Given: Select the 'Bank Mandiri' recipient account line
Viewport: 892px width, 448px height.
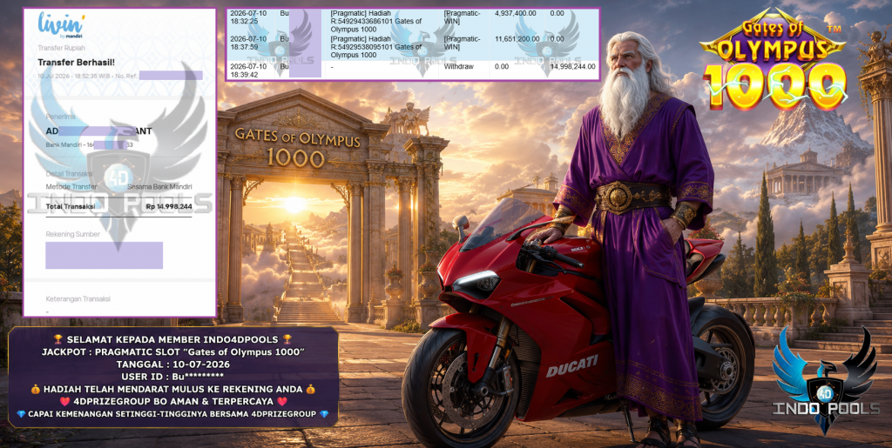Looking at the screenshot, I should point(90,144).
